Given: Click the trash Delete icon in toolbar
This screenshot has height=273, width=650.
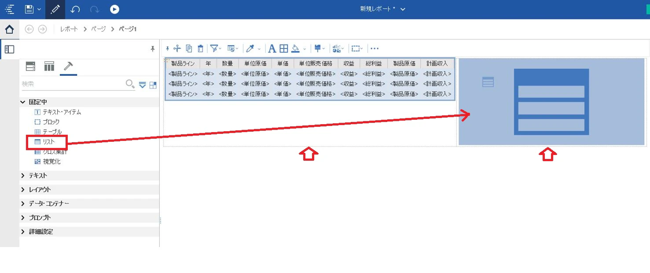Looking at the screenshot, I should tap(201, 48).
